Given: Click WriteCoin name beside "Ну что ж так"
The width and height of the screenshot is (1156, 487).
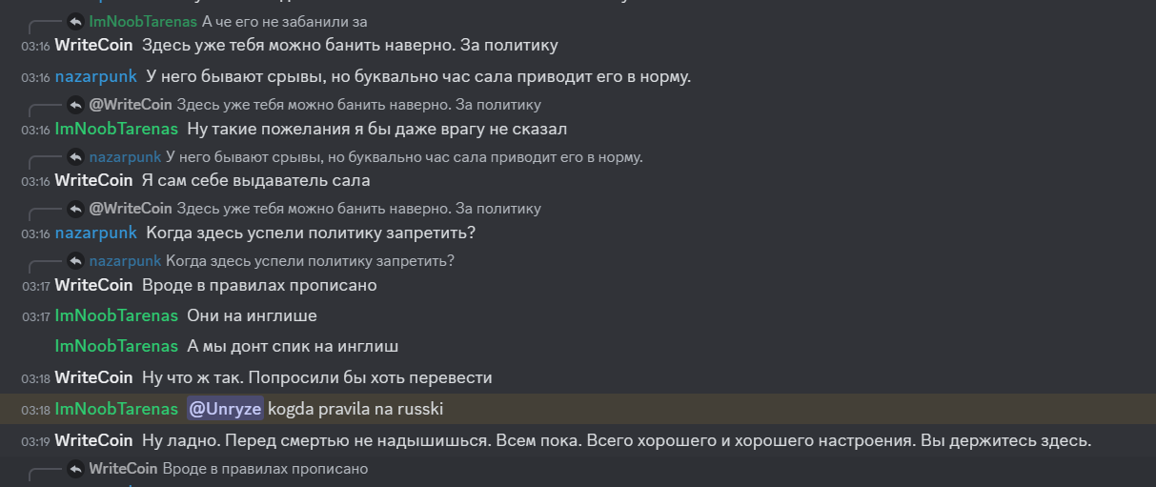Looking at the screenshot, I should tap(93, 377).
